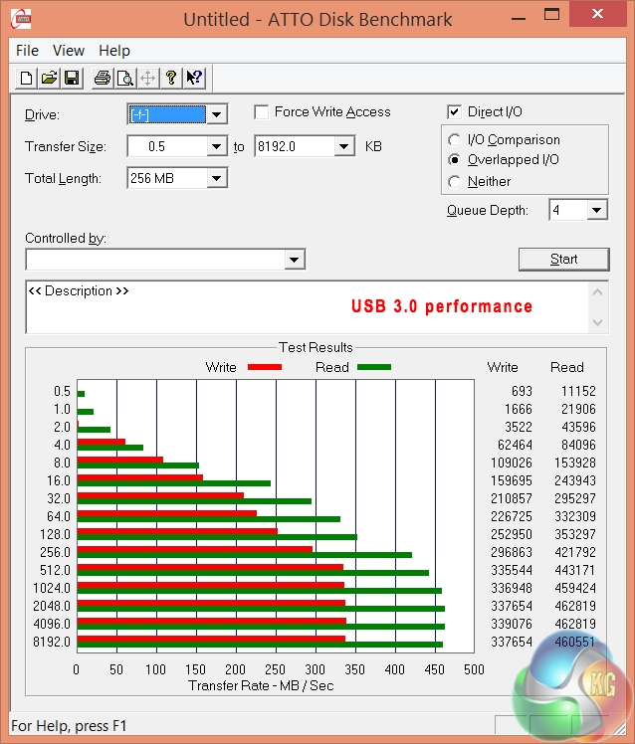Click the read value 243943
635x744 pixels.
tap(574, 480)
